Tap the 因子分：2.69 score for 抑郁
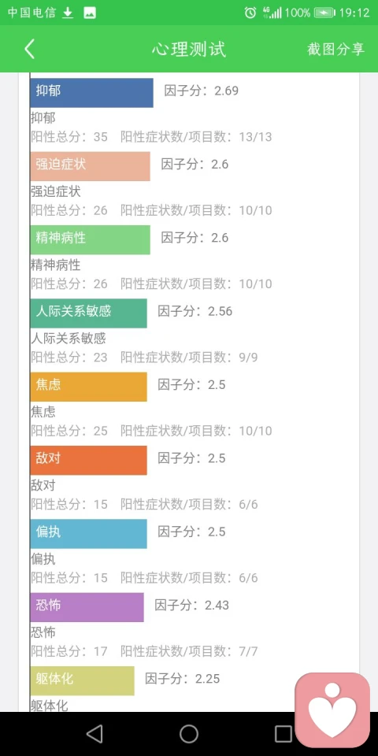Image resolution: width=378 pixels, height=756 pixels. [202, 91]
